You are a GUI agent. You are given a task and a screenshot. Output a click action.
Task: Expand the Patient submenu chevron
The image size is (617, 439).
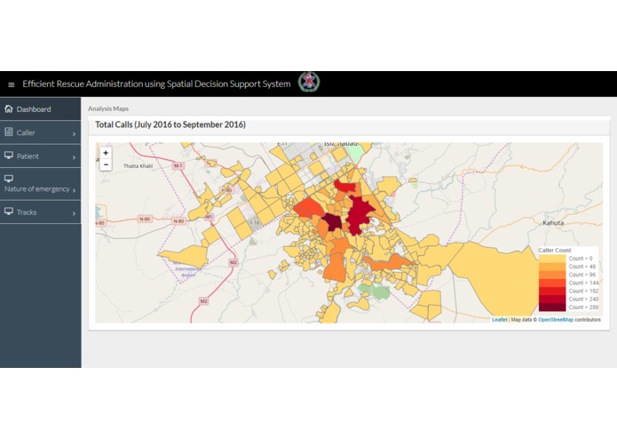pyautogui.click(x=74, y=157)
